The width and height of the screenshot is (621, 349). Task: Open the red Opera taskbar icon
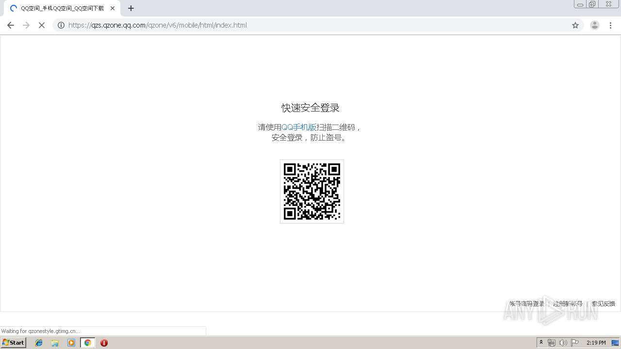click(x=104, y=343)
